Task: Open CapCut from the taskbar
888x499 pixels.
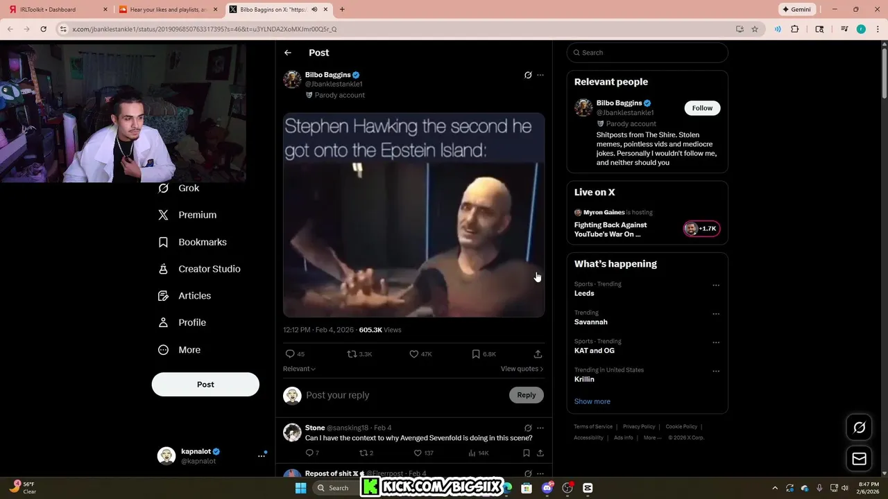Action: (x=588, y=488)
